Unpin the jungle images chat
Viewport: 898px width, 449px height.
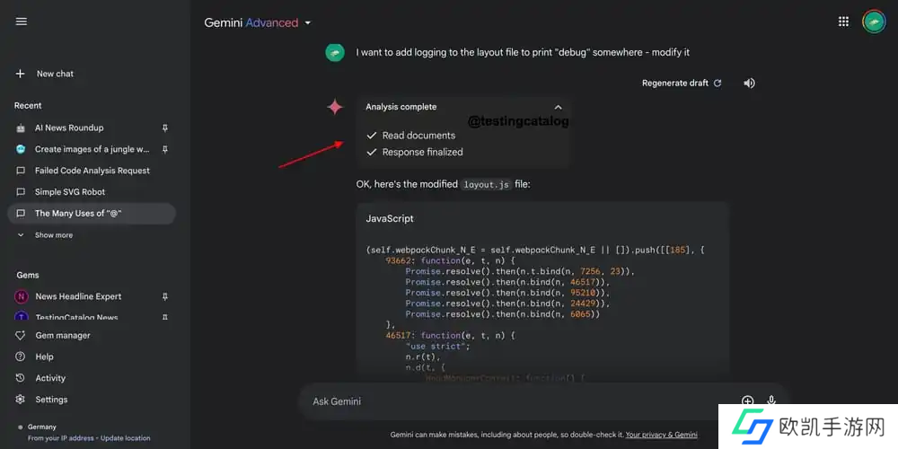[x=164, y=149]
